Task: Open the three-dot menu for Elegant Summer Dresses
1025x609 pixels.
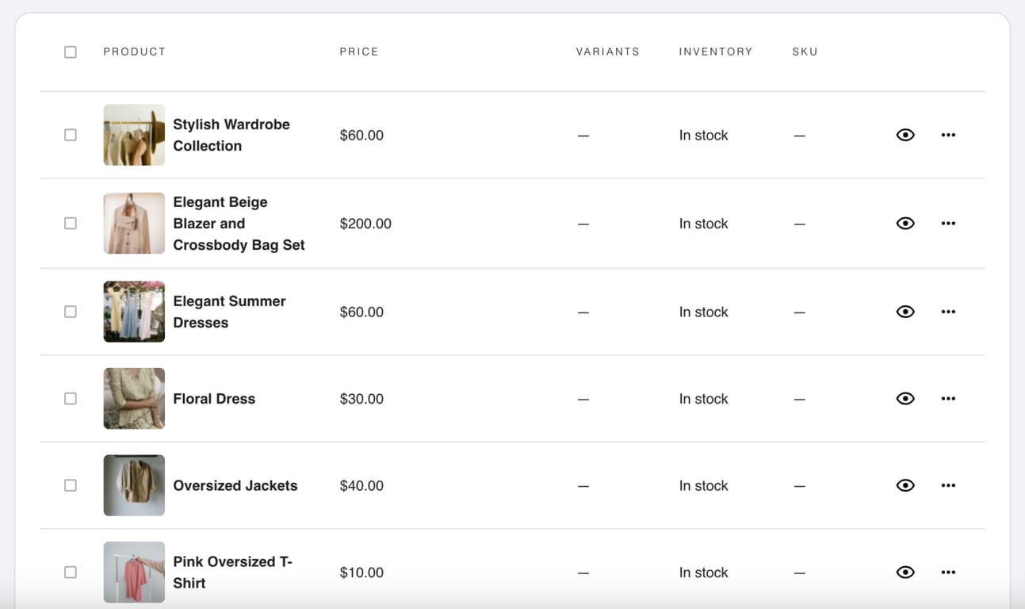Action: (948, 311)
